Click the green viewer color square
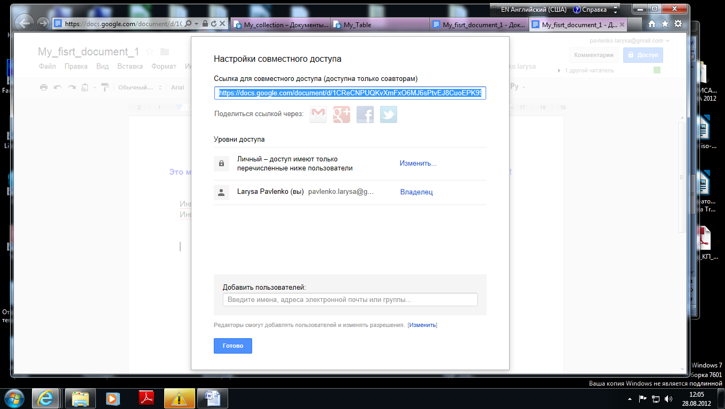 [657, 70]
